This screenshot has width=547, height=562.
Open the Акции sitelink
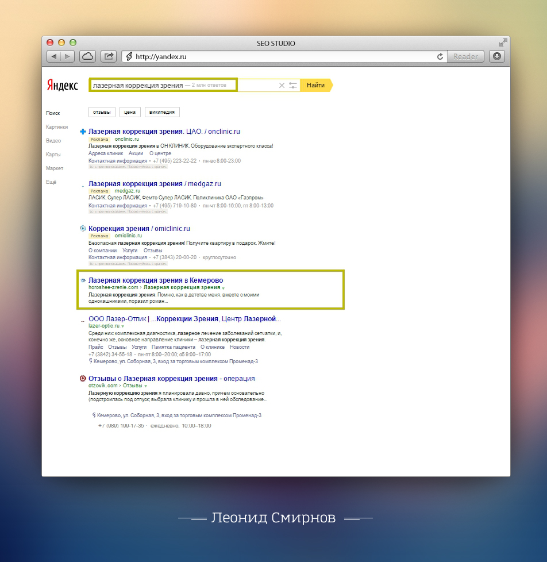[136, 153]
